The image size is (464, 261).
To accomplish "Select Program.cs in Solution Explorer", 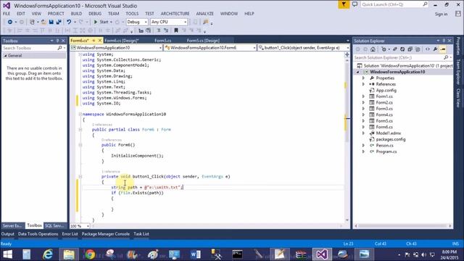I will click(386, 152).
